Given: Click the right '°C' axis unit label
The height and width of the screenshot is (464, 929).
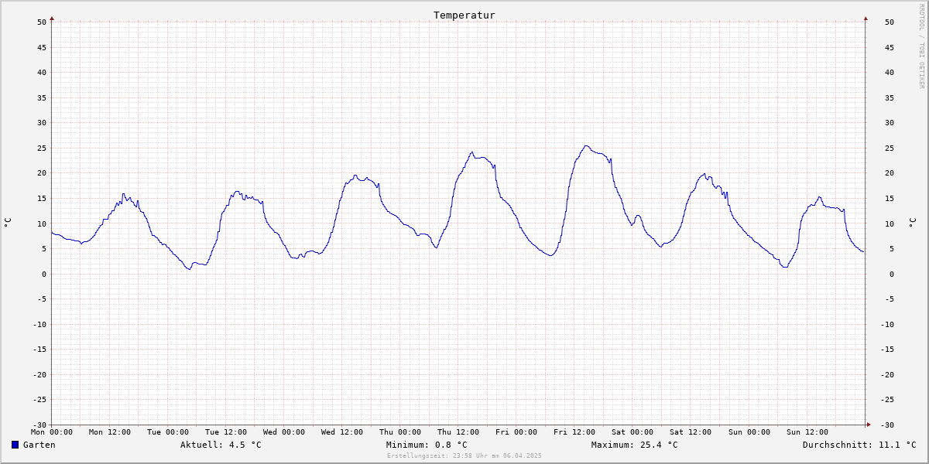Looking at the screenshot, I should [911, 223].
